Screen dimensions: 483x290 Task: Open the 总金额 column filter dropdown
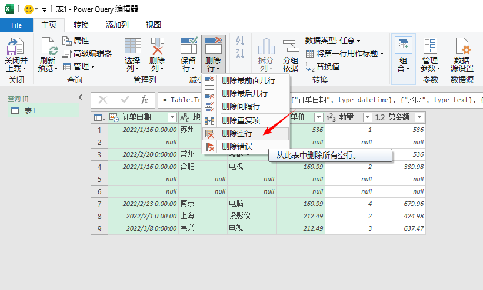click(419, 117)
